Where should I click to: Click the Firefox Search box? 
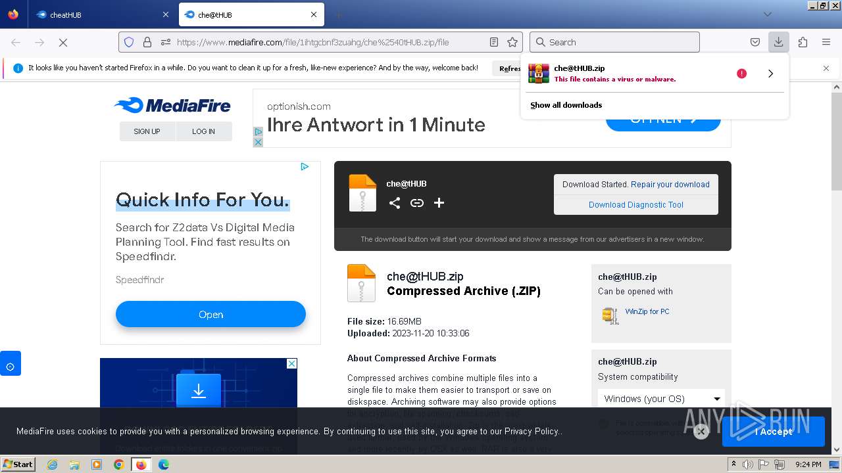(x=614, y=42)
